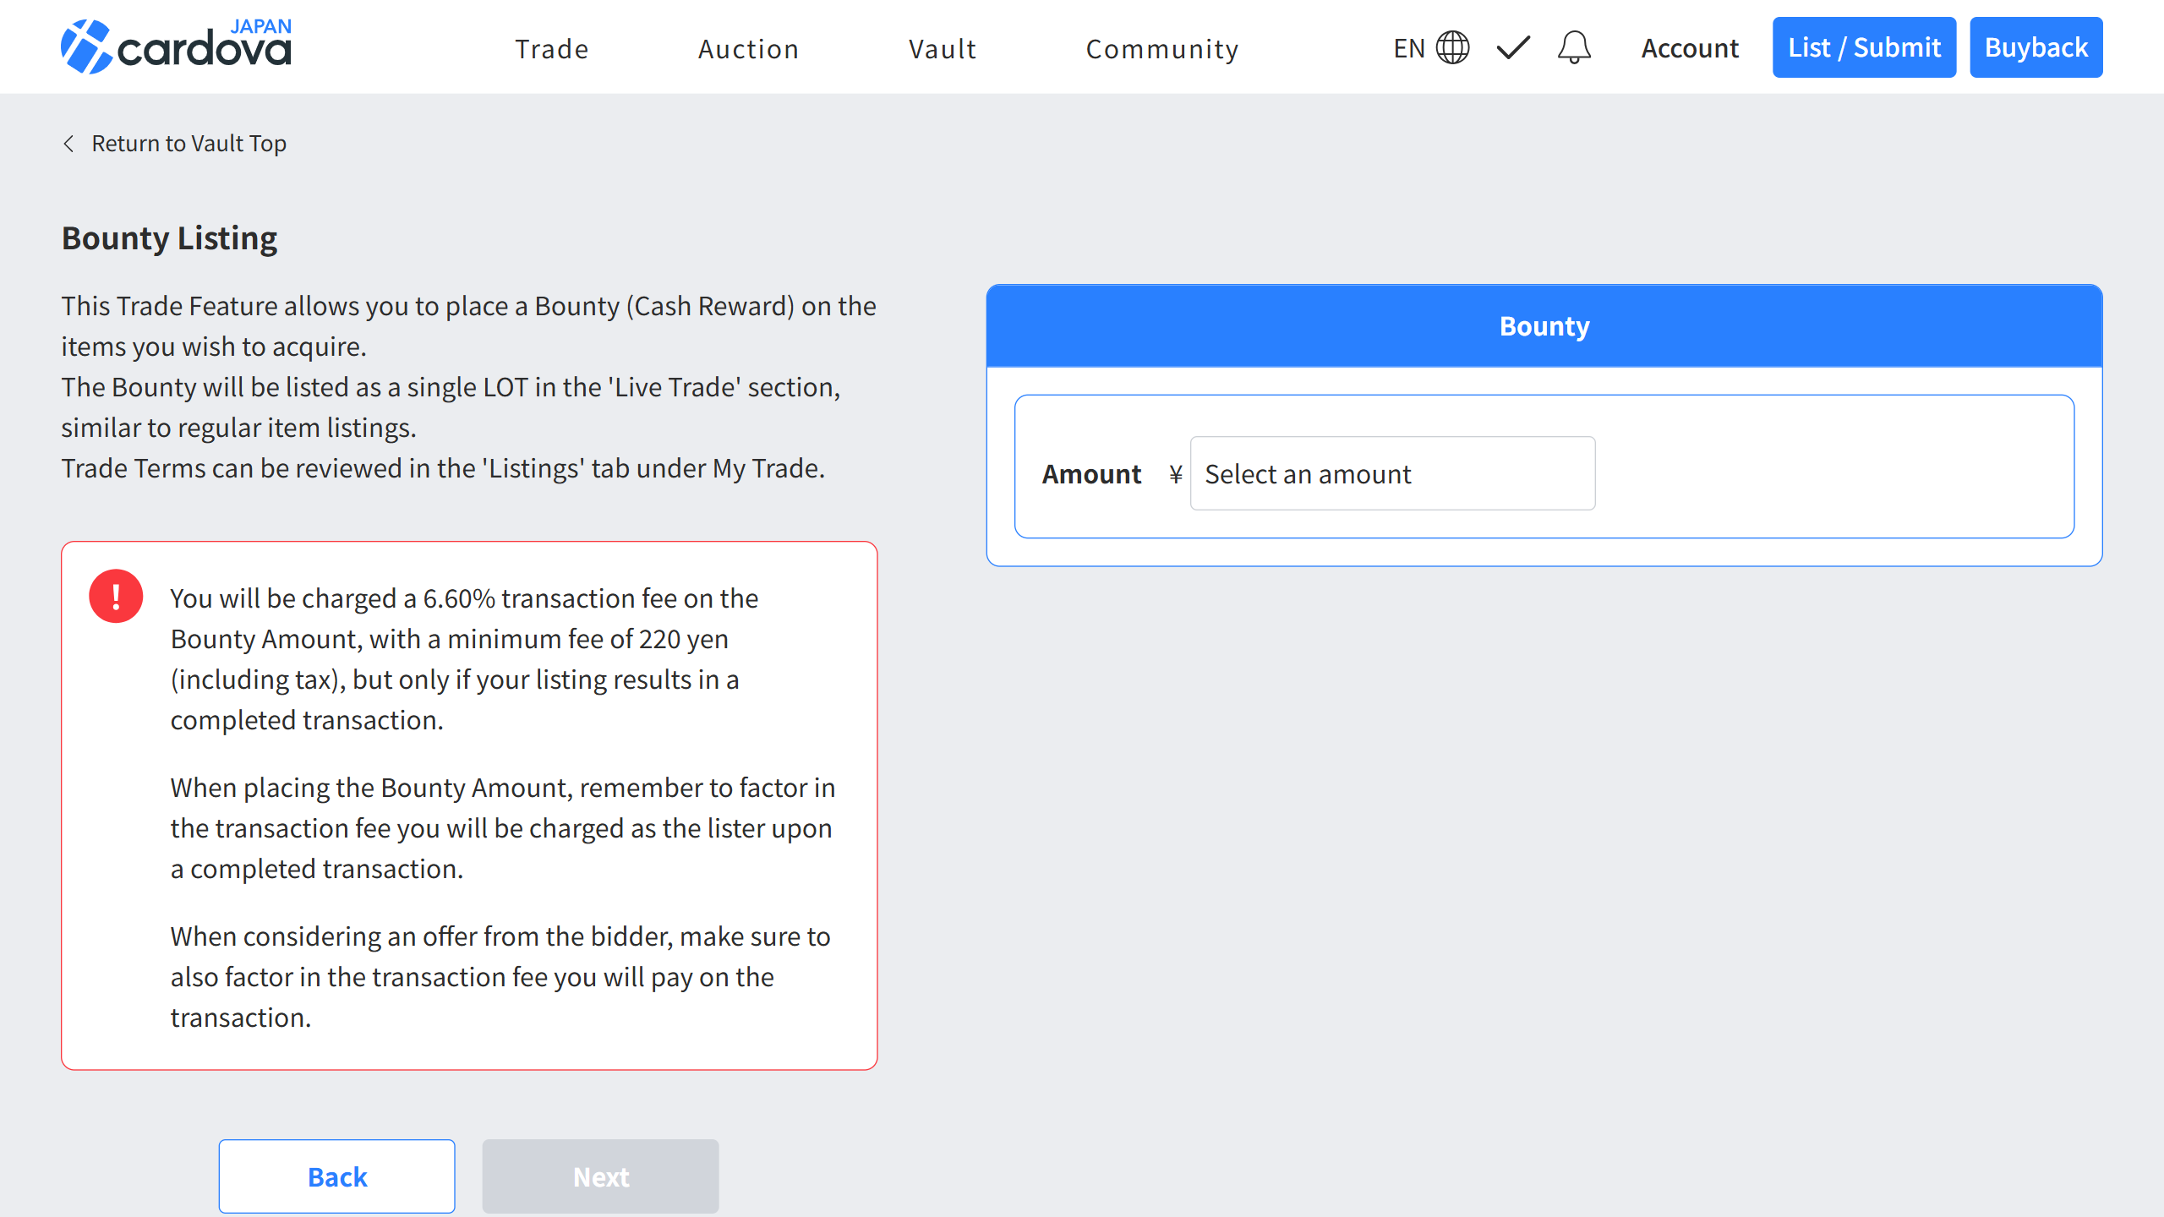Follow the Return to Vault Top link
Image resolution: width=2164 pixels, height=1217 pixels.
point(189,144)
